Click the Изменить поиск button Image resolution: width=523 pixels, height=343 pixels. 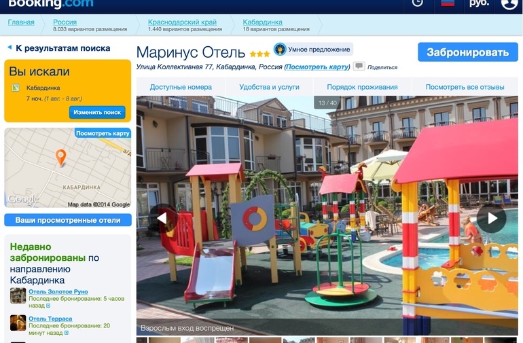pyautogui.click(x=96, y=112)
